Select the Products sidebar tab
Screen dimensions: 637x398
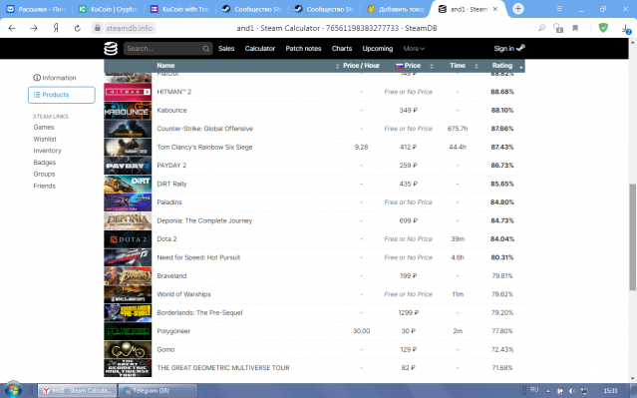pos(62,95)
